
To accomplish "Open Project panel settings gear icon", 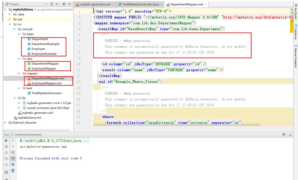I will [64, 4].
